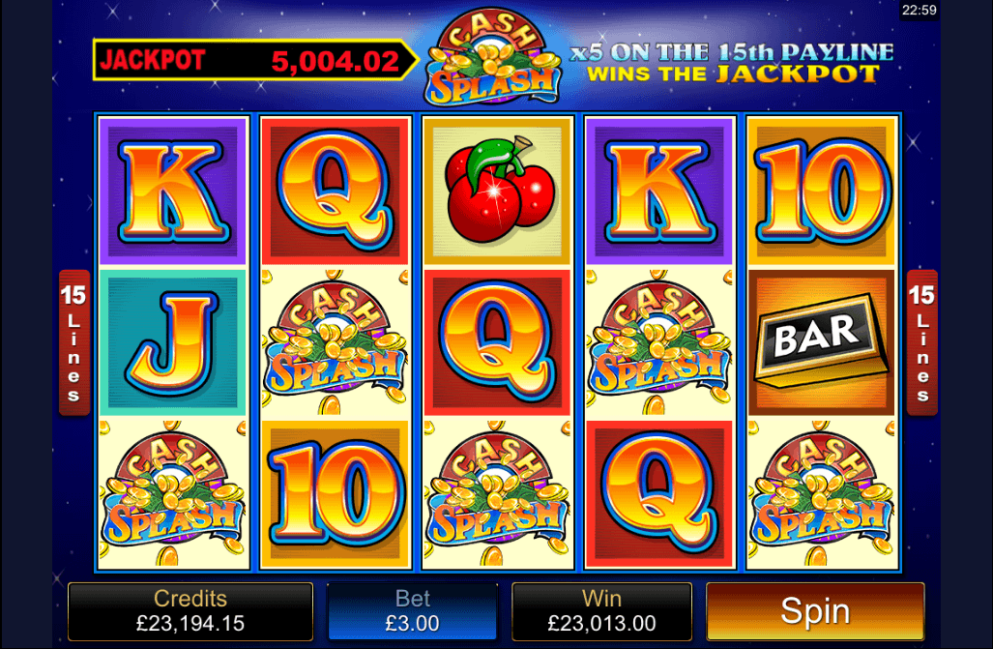Select the cherries symbol on reel three
The height and width of the screenshot is (649, 993).
click(x=497, y=191)
